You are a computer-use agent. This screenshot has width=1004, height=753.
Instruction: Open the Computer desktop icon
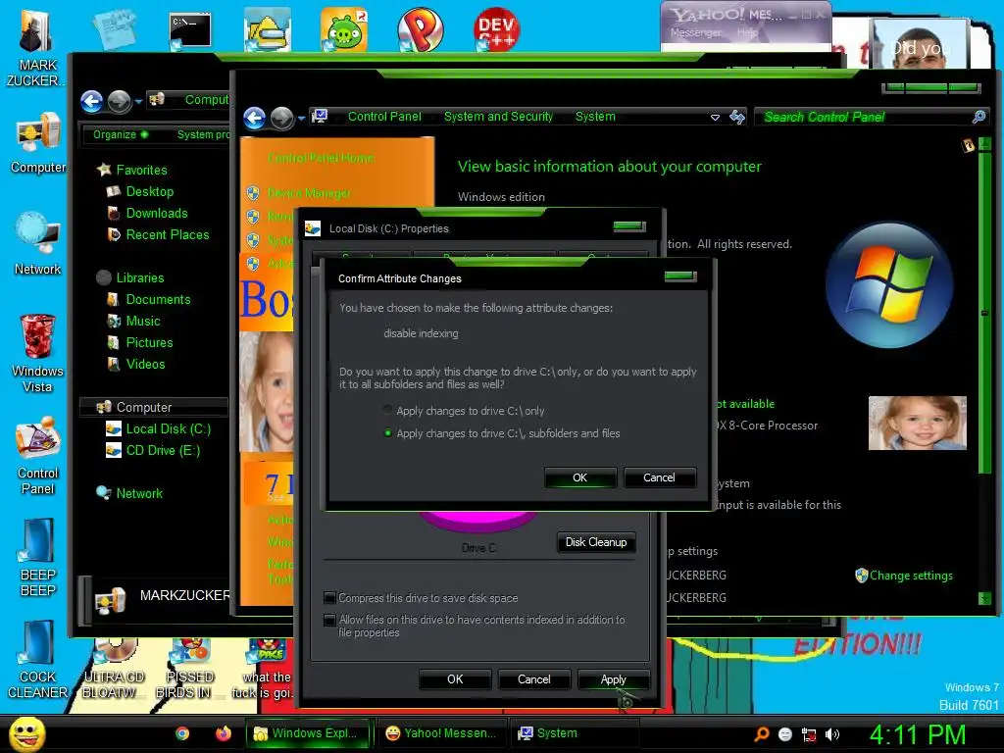38,143
